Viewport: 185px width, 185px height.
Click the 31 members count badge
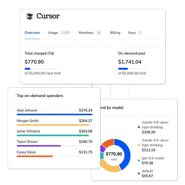point(99,33)
